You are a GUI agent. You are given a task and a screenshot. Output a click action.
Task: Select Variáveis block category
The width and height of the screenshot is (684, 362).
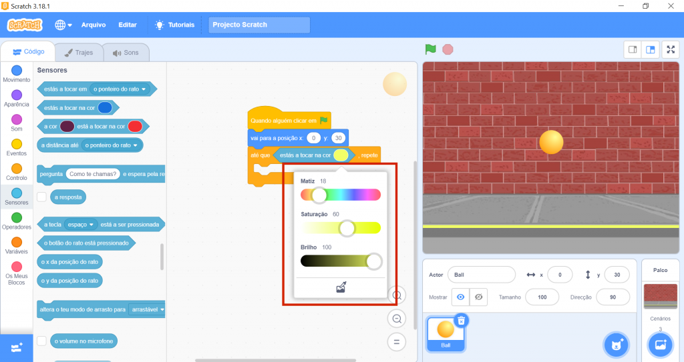pyautogui.click(x=17, y=246)
